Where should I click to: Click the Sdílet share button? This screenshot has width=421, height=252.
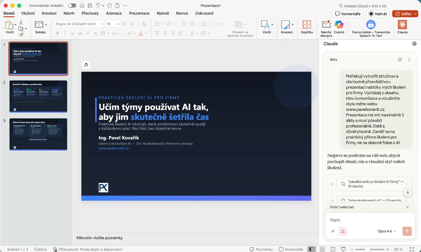point(405,14)
